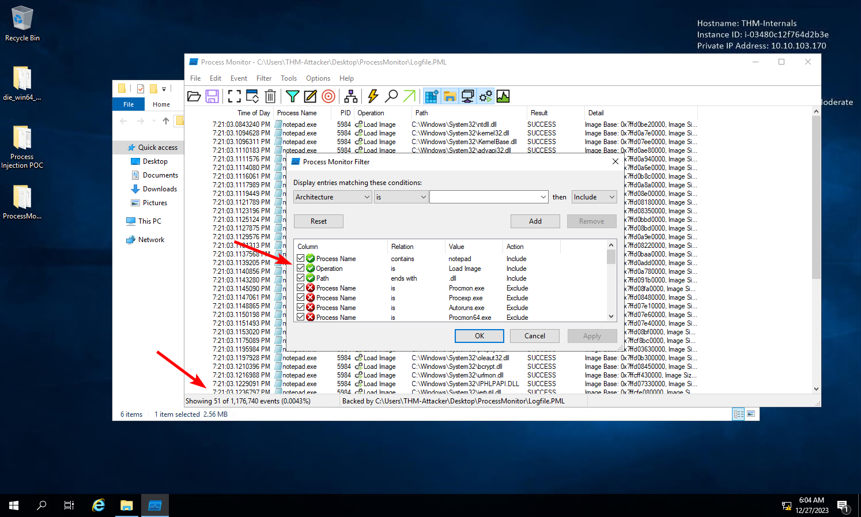Open the Windows Start button
This screenshot has width=861, height=517.
click(x=14, y=505)
